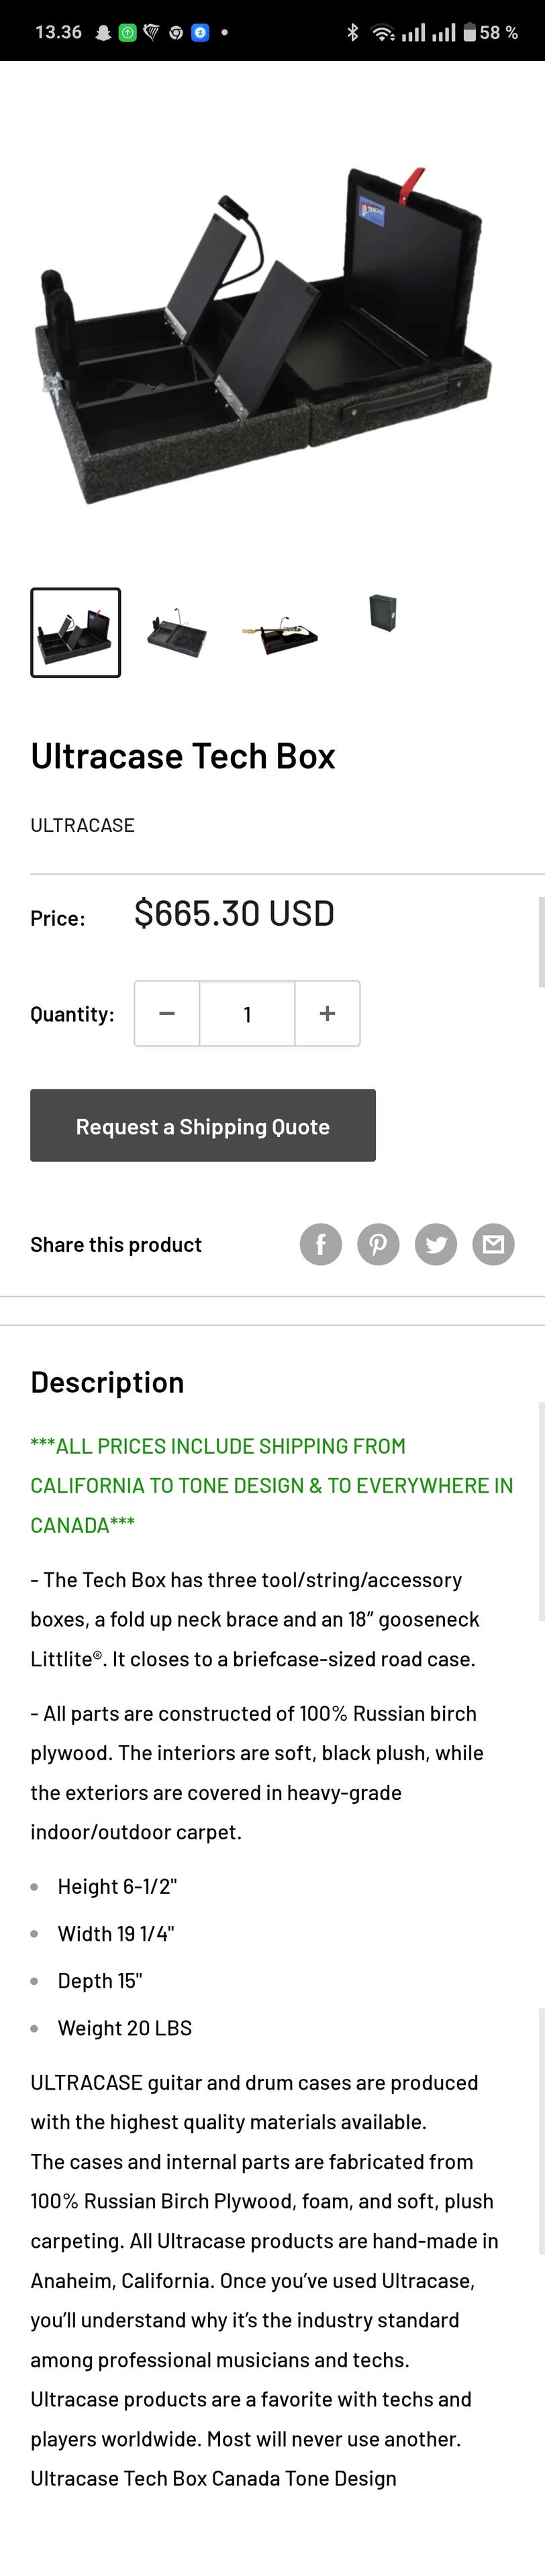Select the first open-case thumbnail
The image size is (545, 2576).
tap(76, 632)
